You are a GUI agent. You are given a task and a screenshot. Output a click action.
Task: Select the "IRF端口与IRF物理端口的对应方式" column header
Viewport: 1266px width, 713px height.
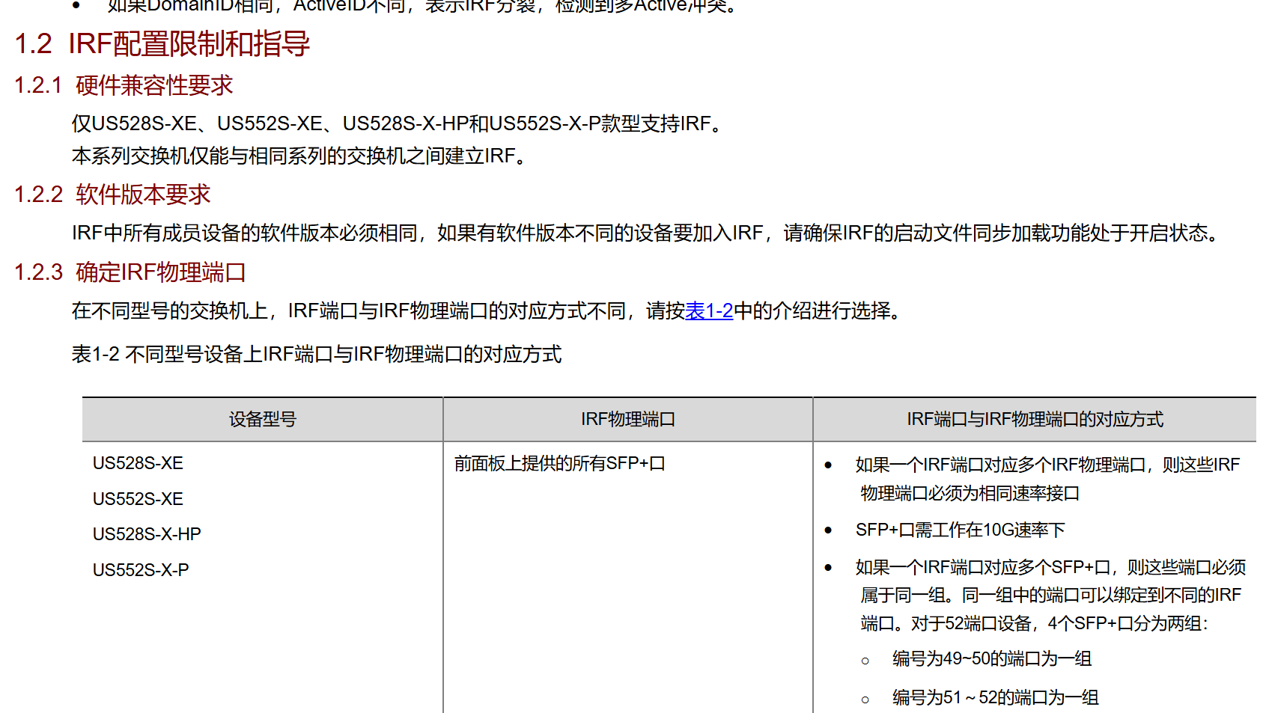(x=1034, y=420)
